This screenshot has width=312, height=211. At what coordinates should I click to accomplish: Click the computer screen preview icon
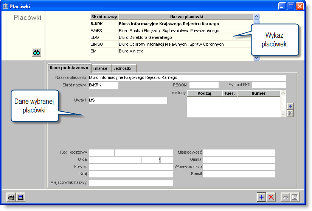pos(20,197)
